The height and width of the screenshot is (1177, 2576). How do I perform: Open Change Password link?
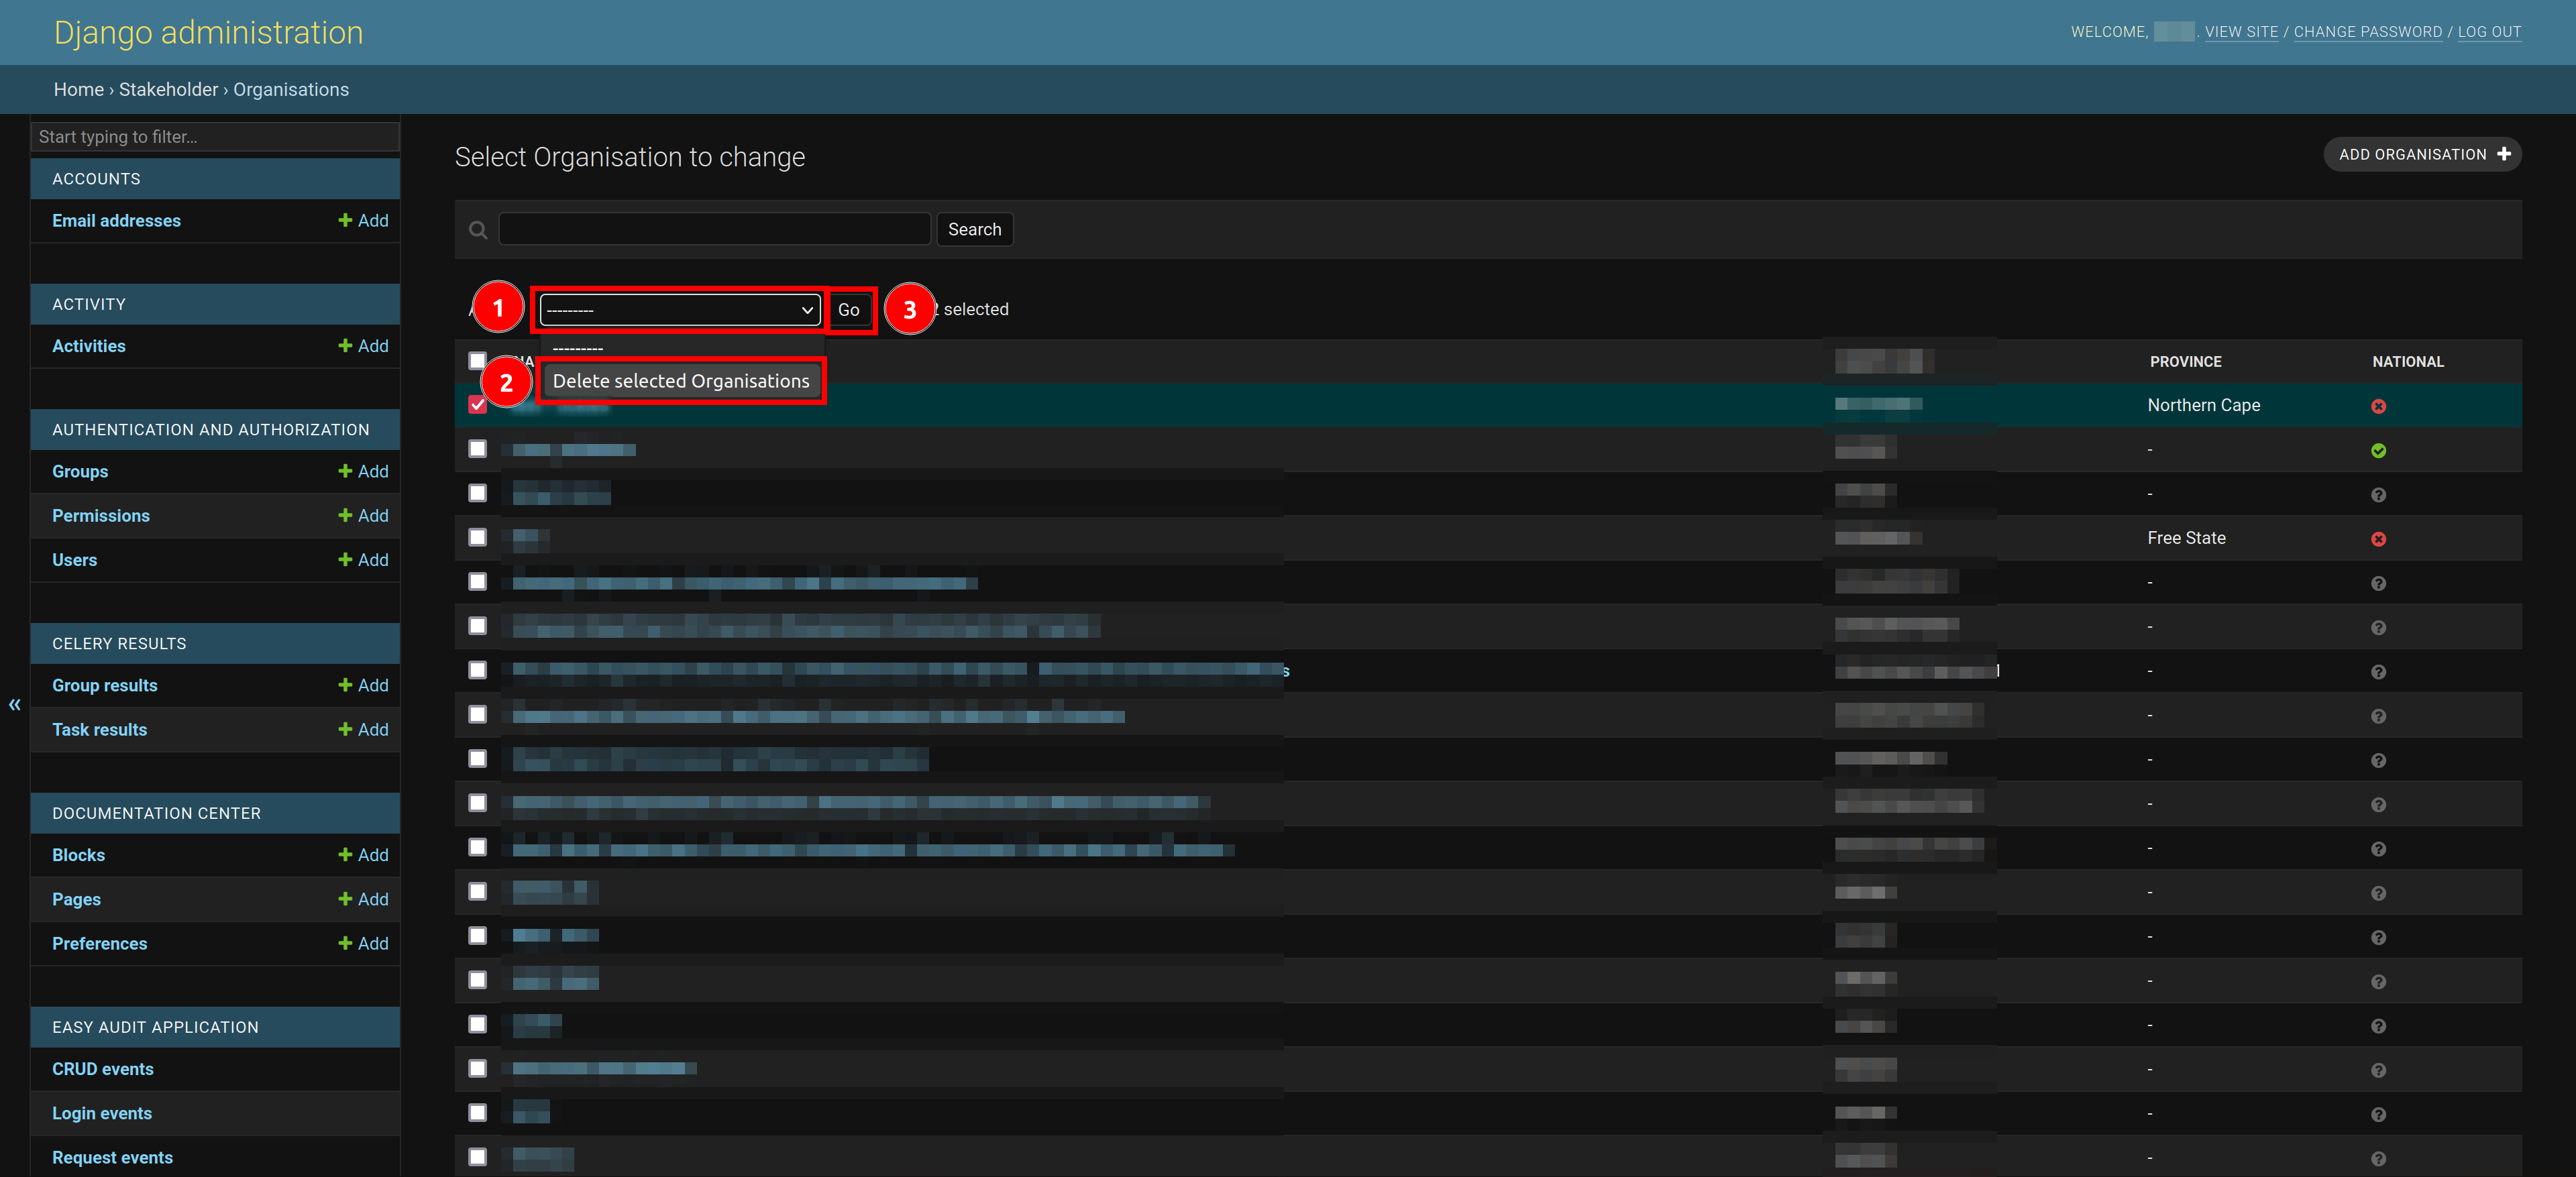[x=2367, y=32]
